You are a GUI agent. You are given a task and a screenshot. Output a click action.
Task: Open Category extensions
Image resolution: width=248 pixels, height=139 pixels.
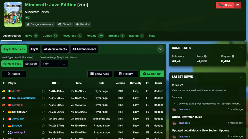pos(40,24)
